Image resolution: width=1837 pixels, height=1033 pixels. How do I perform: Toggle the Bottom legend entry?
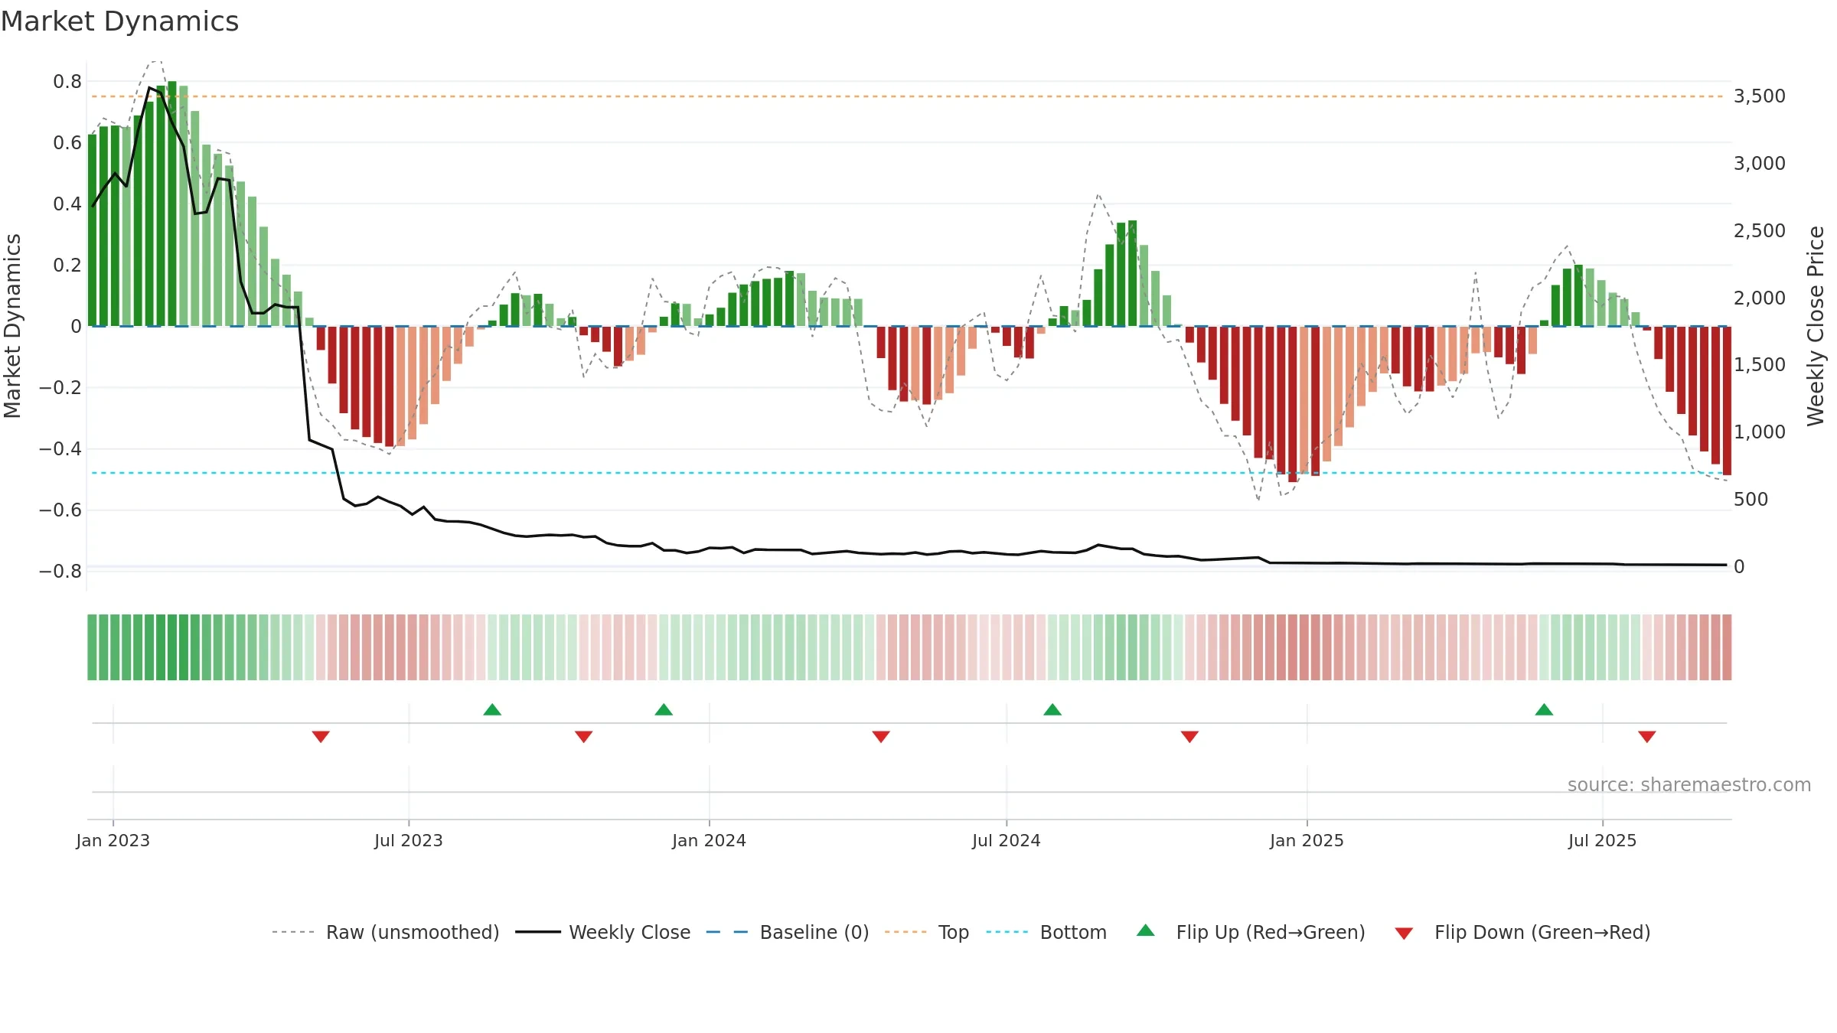(1046, 932)
